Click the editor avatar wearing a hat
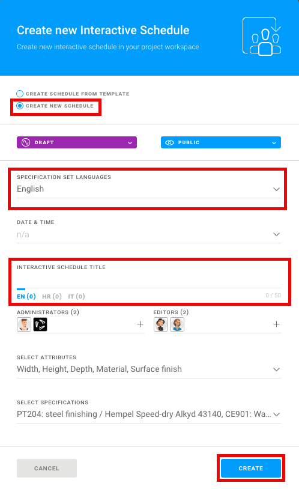 click(160, 324)
